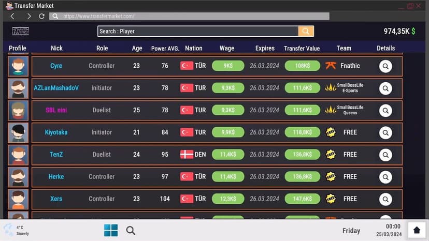Viewport: 429px width, 241px height.
Task: Click the Search : Player field
Action: point(198,31)
